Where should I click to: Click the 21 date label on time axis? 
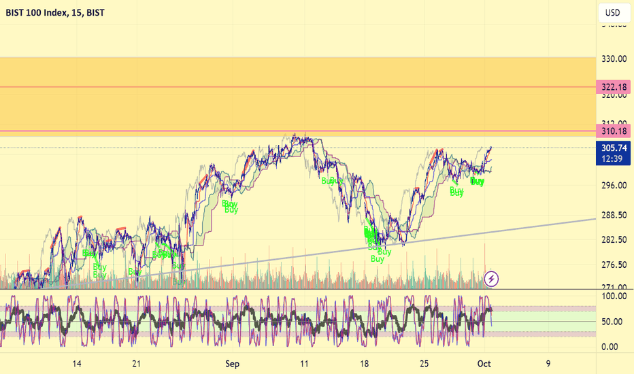(136, 364)
